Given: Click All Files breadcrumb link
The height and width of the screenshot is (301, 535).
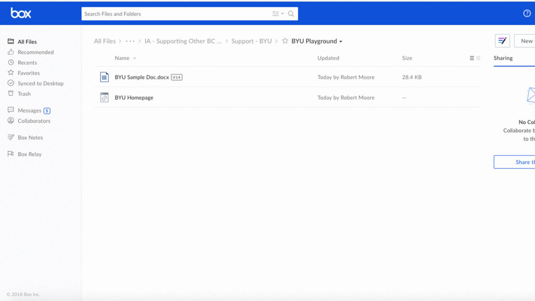Looking at the screenshot, I should [105, 41].
